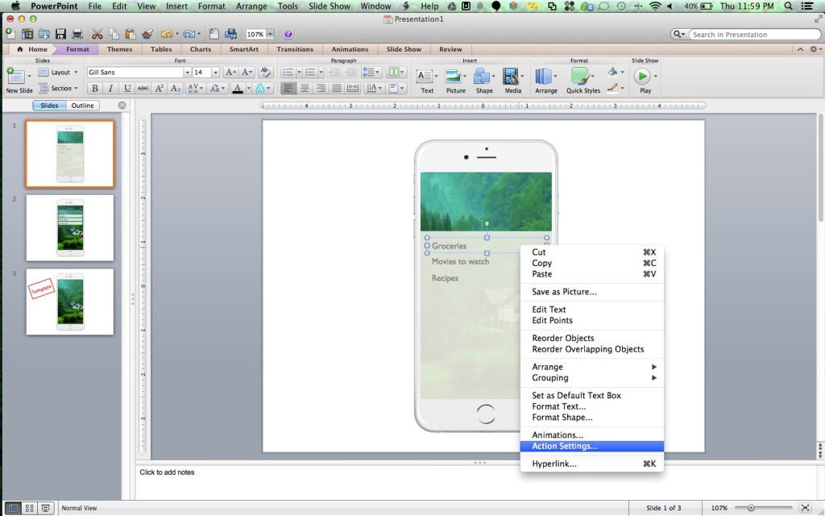Click the Search in Presentation field

(754, 34)
